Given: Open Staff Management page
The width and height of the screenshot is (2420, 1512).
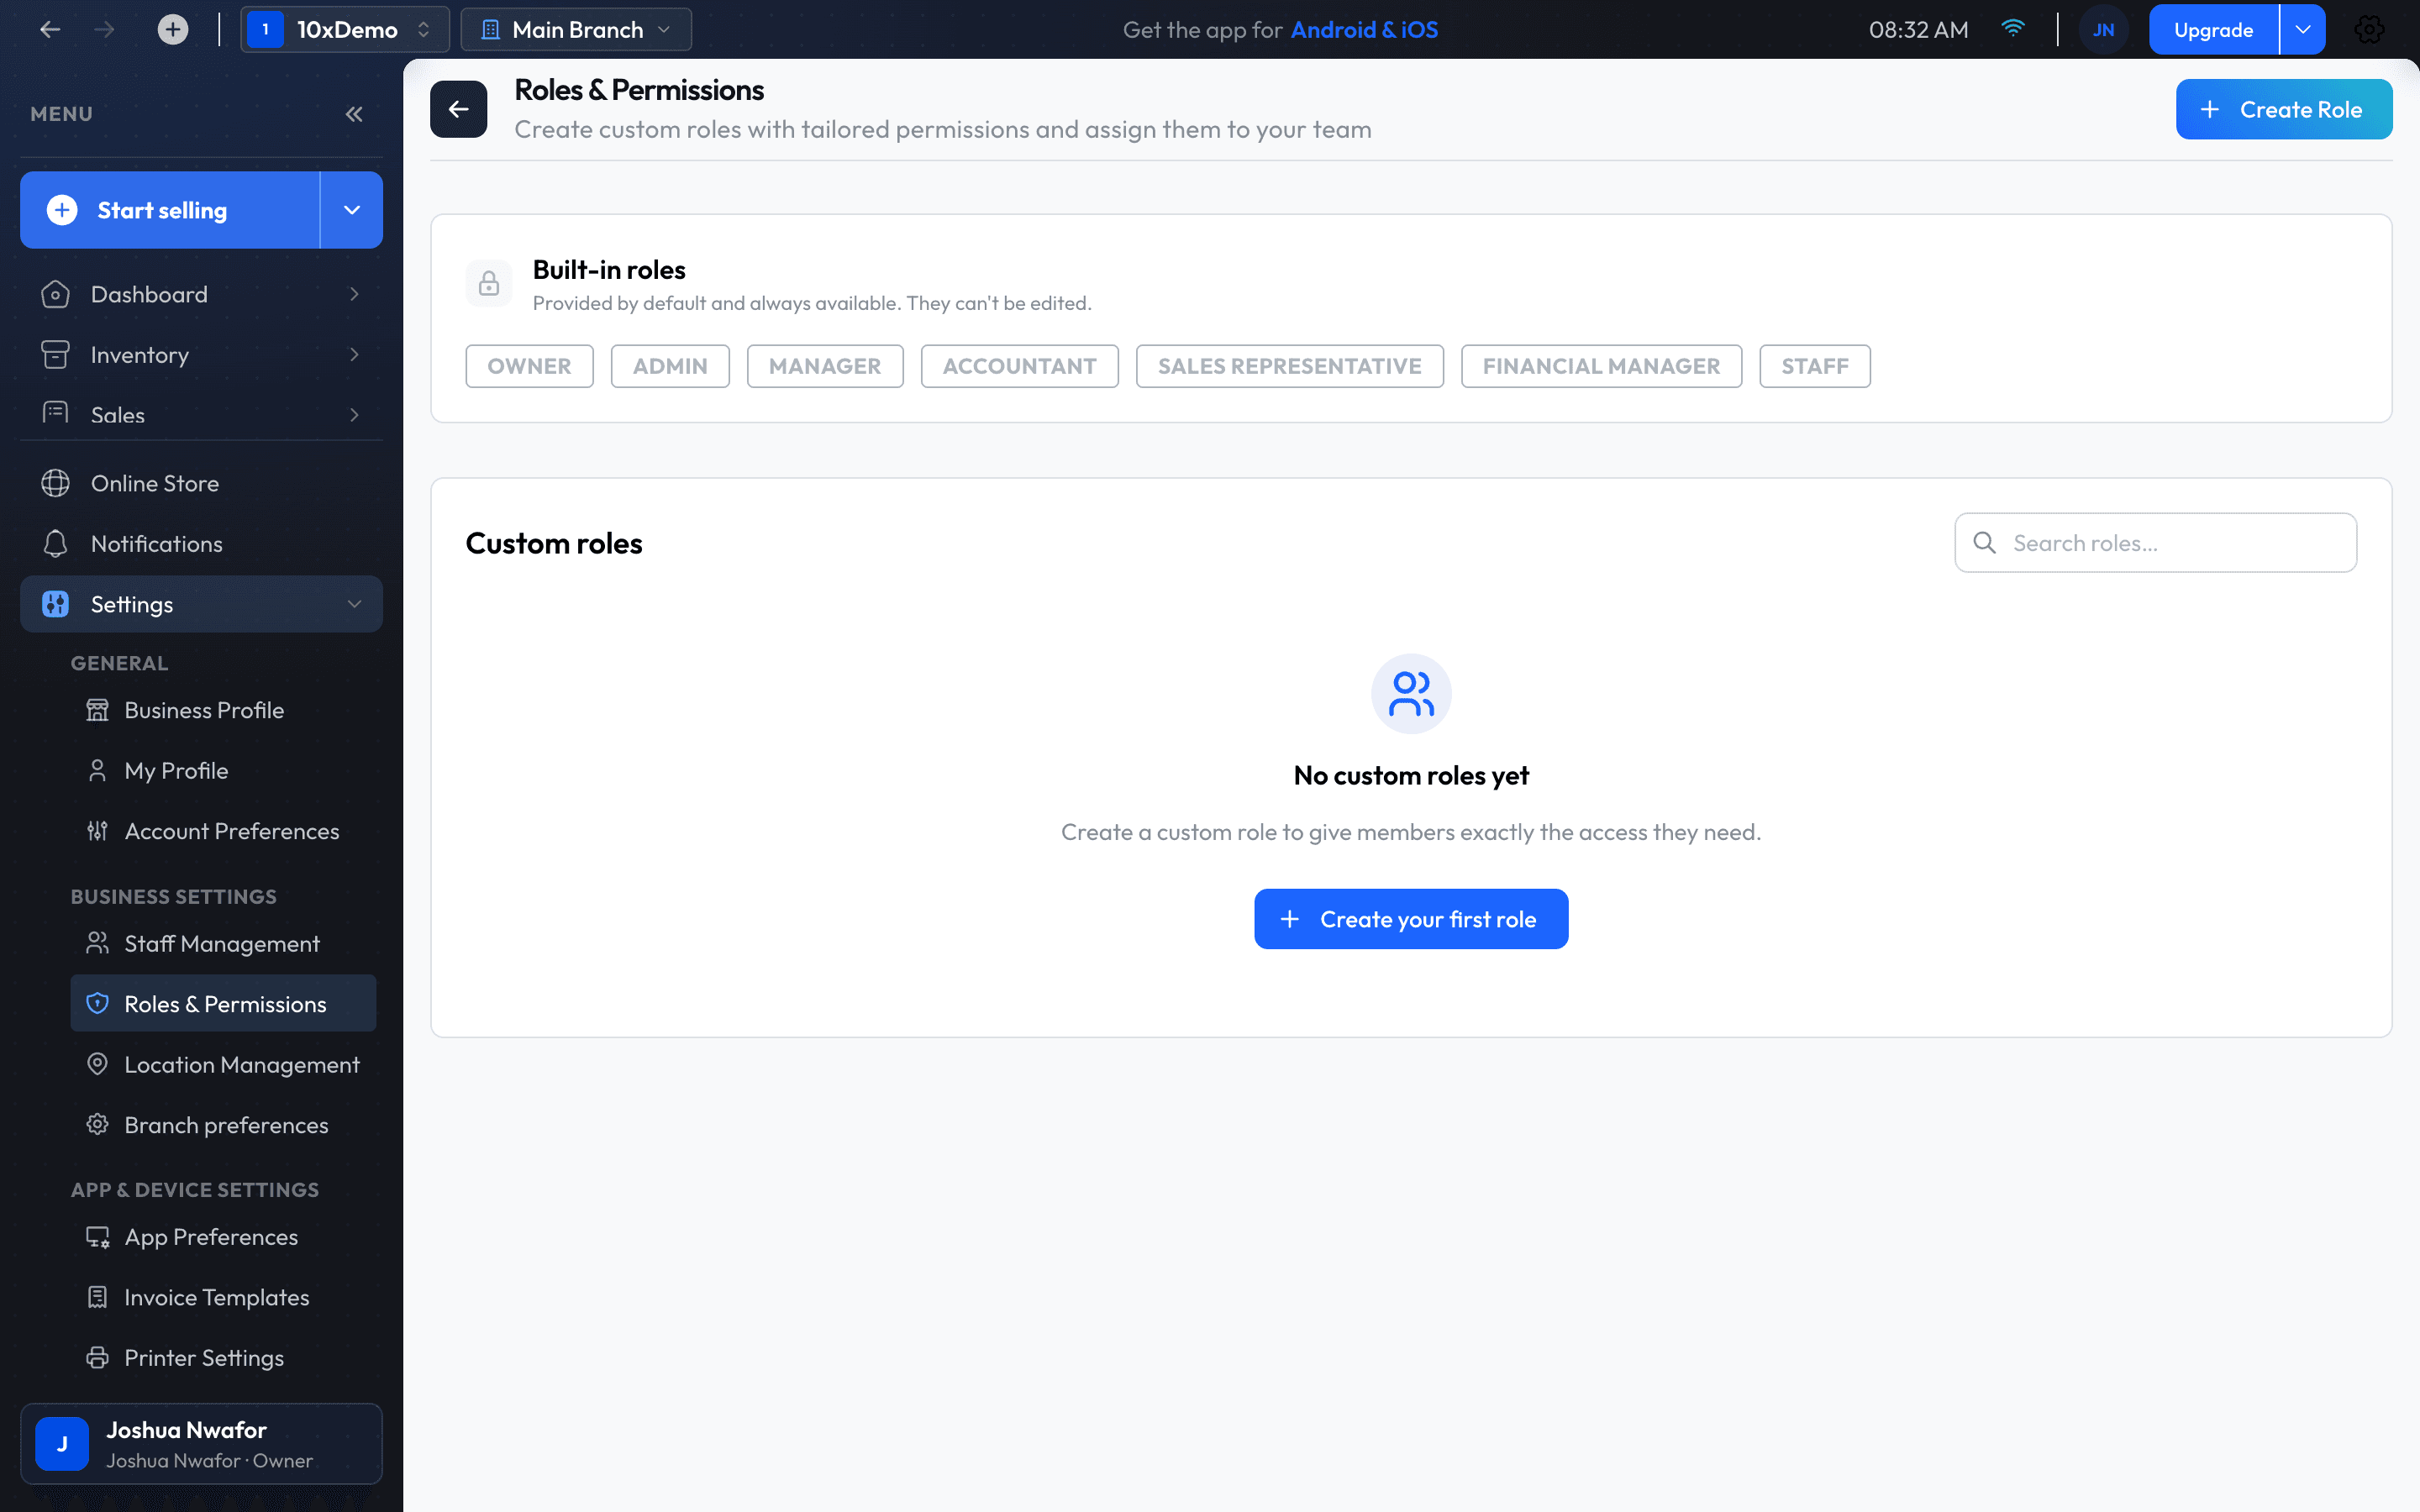Looking at the screenshot, I should click(223, 944).
